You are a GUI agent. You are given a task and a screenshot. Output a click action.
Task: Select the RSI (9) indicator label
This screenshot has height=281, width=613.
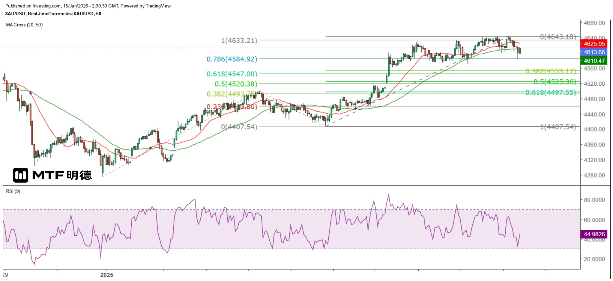click(x=13, y=191)
